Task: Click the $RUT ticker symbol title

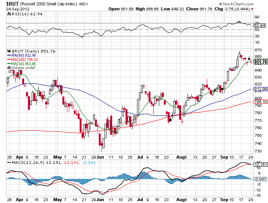Action: tap(13, 4)
